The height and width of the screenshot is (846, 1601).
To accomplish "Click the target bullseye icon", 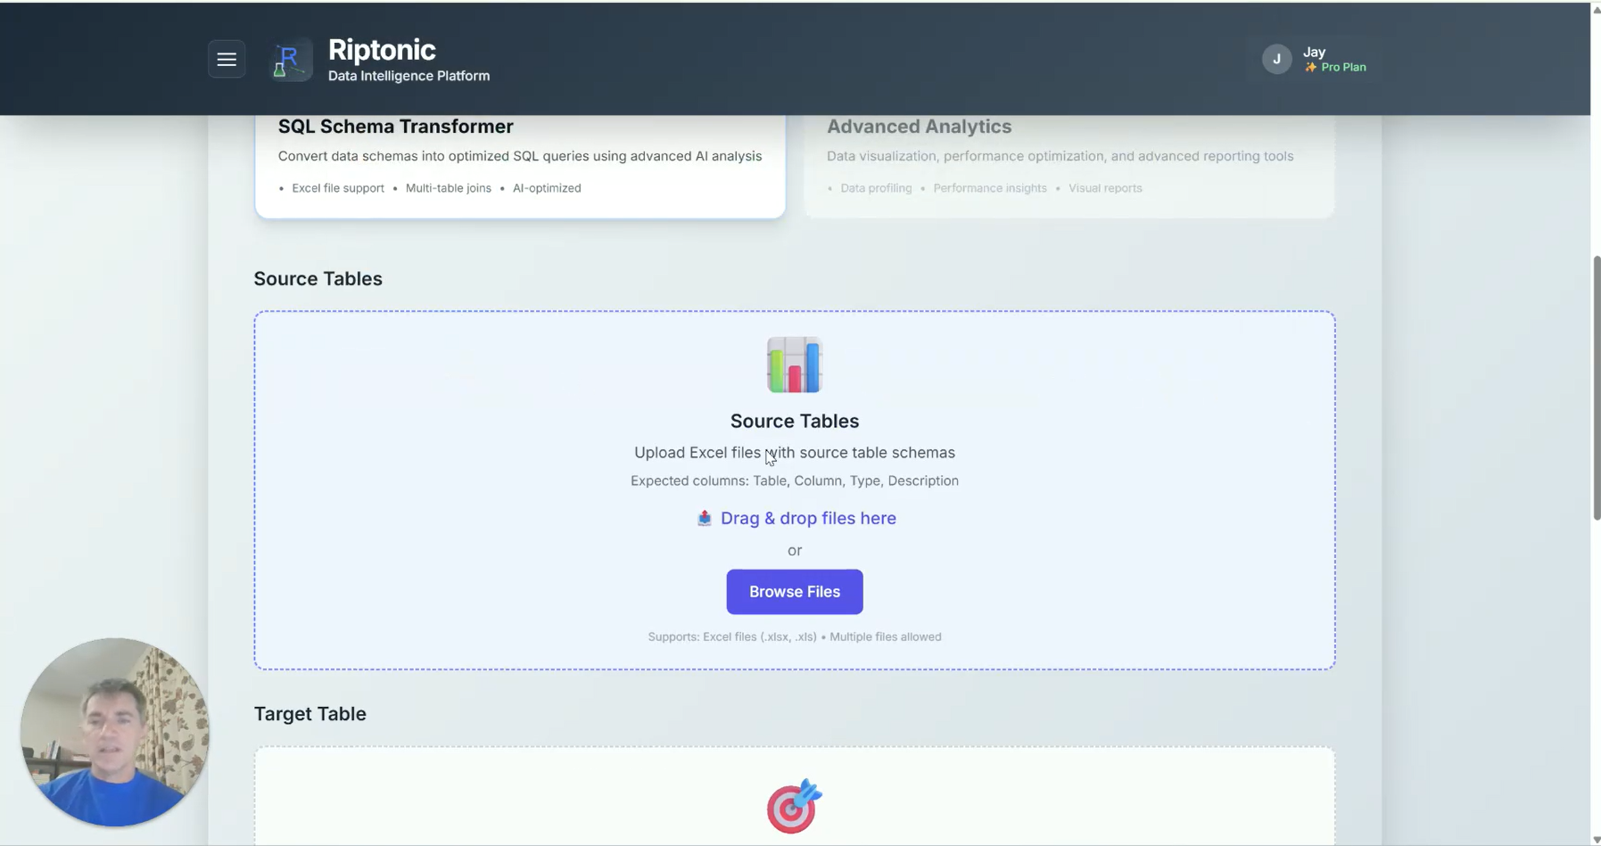I will click(x=794, y=806).
